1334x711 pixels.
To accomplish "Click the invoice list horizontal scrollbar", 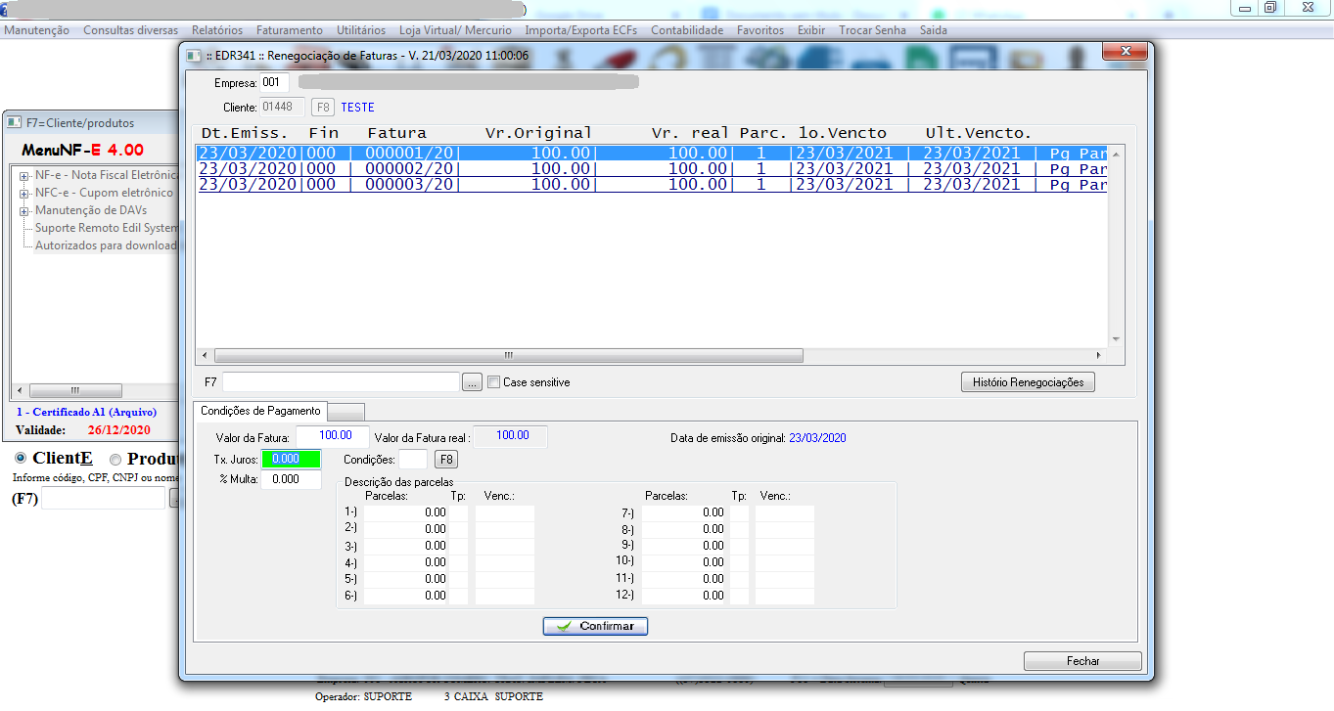I will 508,356.
